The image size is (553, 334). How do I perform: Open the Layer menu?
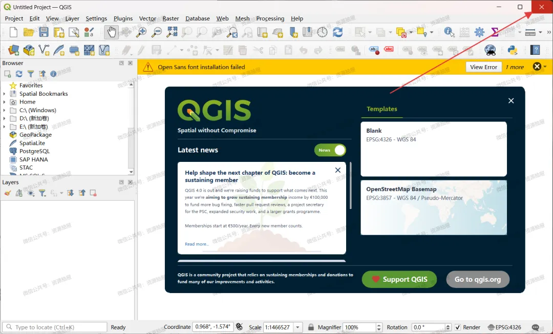pyautogui.click(x=72, y=18)
